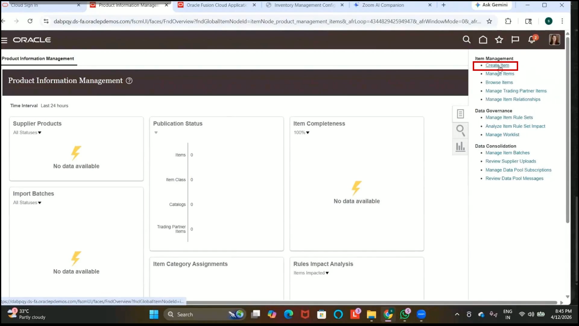
Task: Open the browser extensions icon
Action: [x=508, y=21]
